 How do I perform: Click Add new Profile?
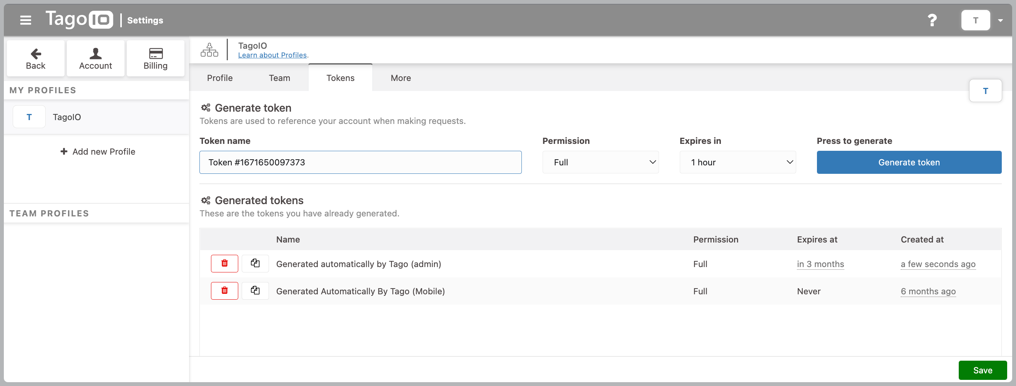98,152
